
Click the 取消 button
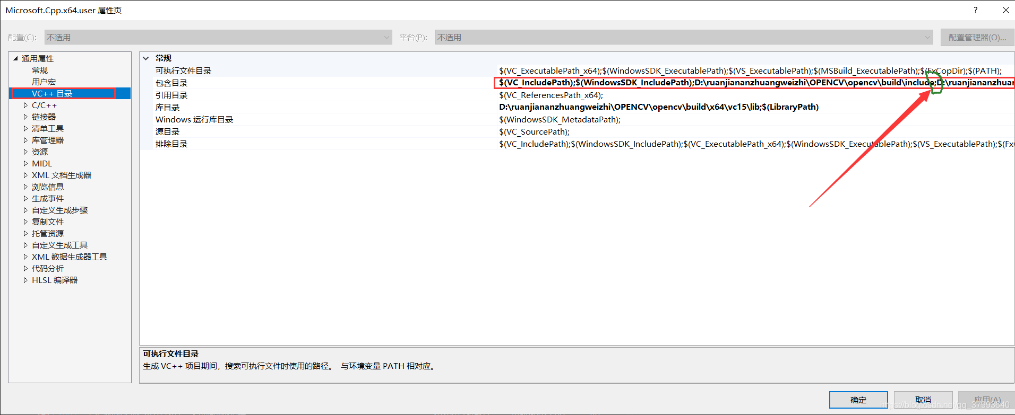point(923,400)
